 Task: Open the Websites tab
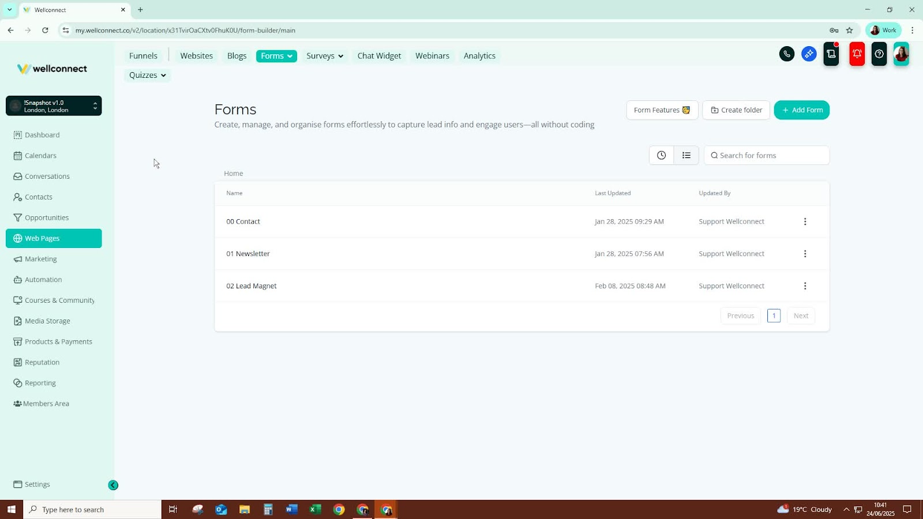(x=196, y=56)
